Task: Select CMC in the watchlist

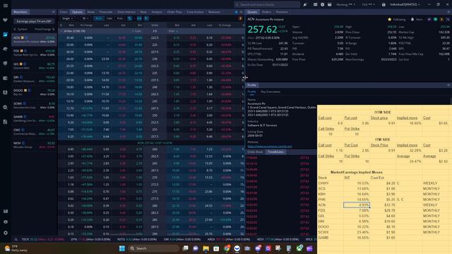Action: tap(34, 132)
